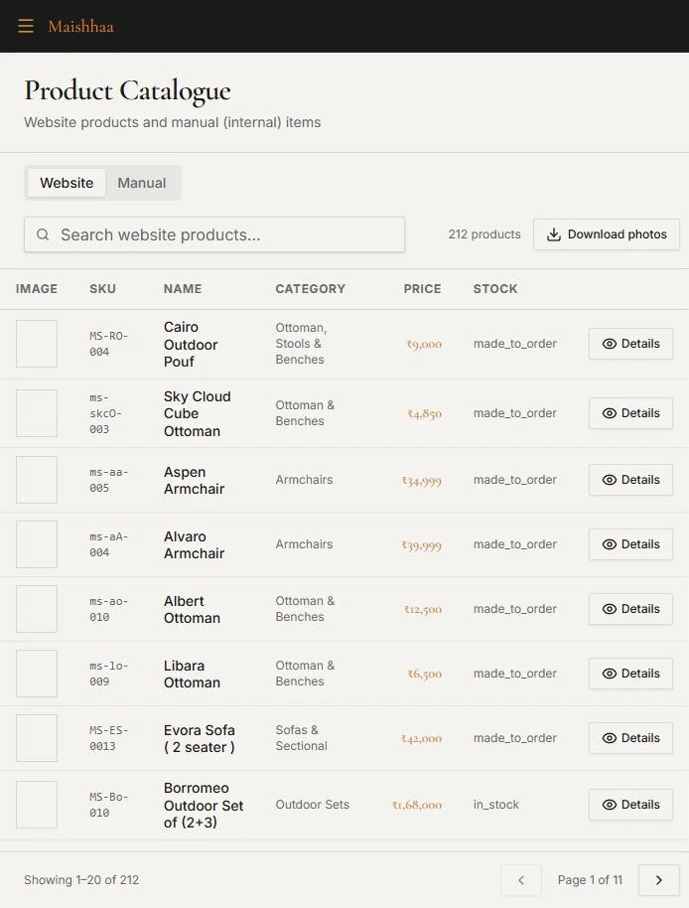The height and width of the screenshot is (908, 689).
Task: Open thumbnail for Alvaro Armchair
Action: pyautogui.click(x=37, y=544)
